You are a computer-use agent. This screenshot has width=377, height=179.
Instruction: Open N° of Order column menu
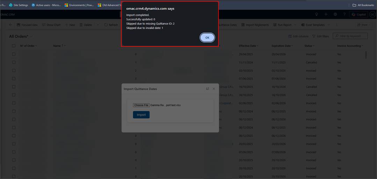pyautogui.click(x=28, y=46)
